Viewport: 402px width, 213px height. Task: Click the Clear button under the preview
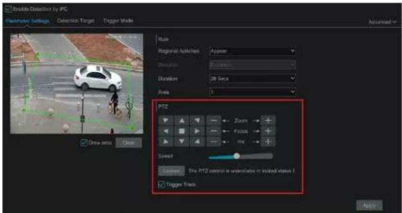(x=128, y=143)
